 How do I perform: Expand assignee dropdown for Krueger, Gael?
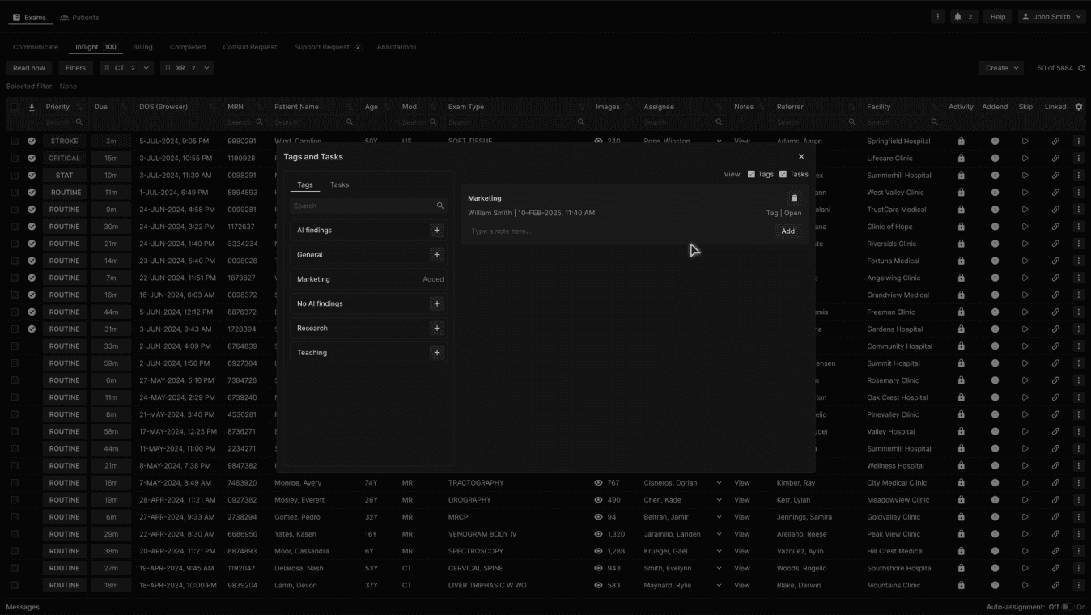tap(719, 551)
